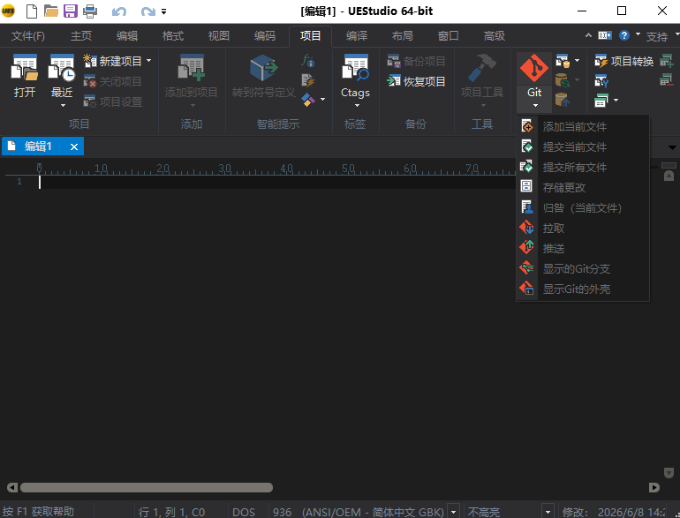Select 提交所有文件 in Git menu

tap(583, 168)
